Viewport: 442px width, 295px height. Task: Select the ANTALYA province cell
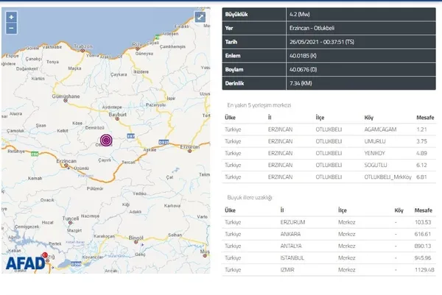tap(291, 246)
